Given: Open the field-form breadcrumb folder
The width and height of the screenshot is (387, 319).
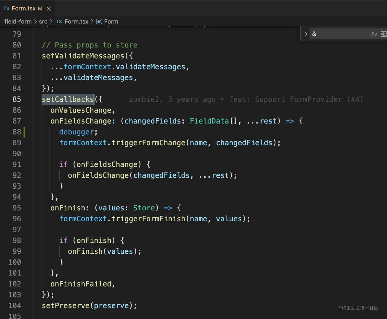Looking at the screenshot, I should point(18,22).
